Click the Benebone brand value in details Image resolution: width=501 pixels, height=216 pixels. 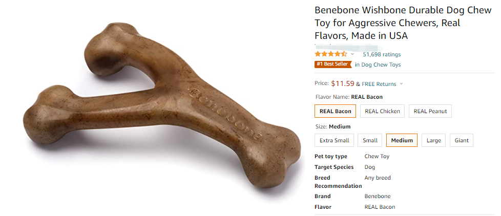click(377, 196)
